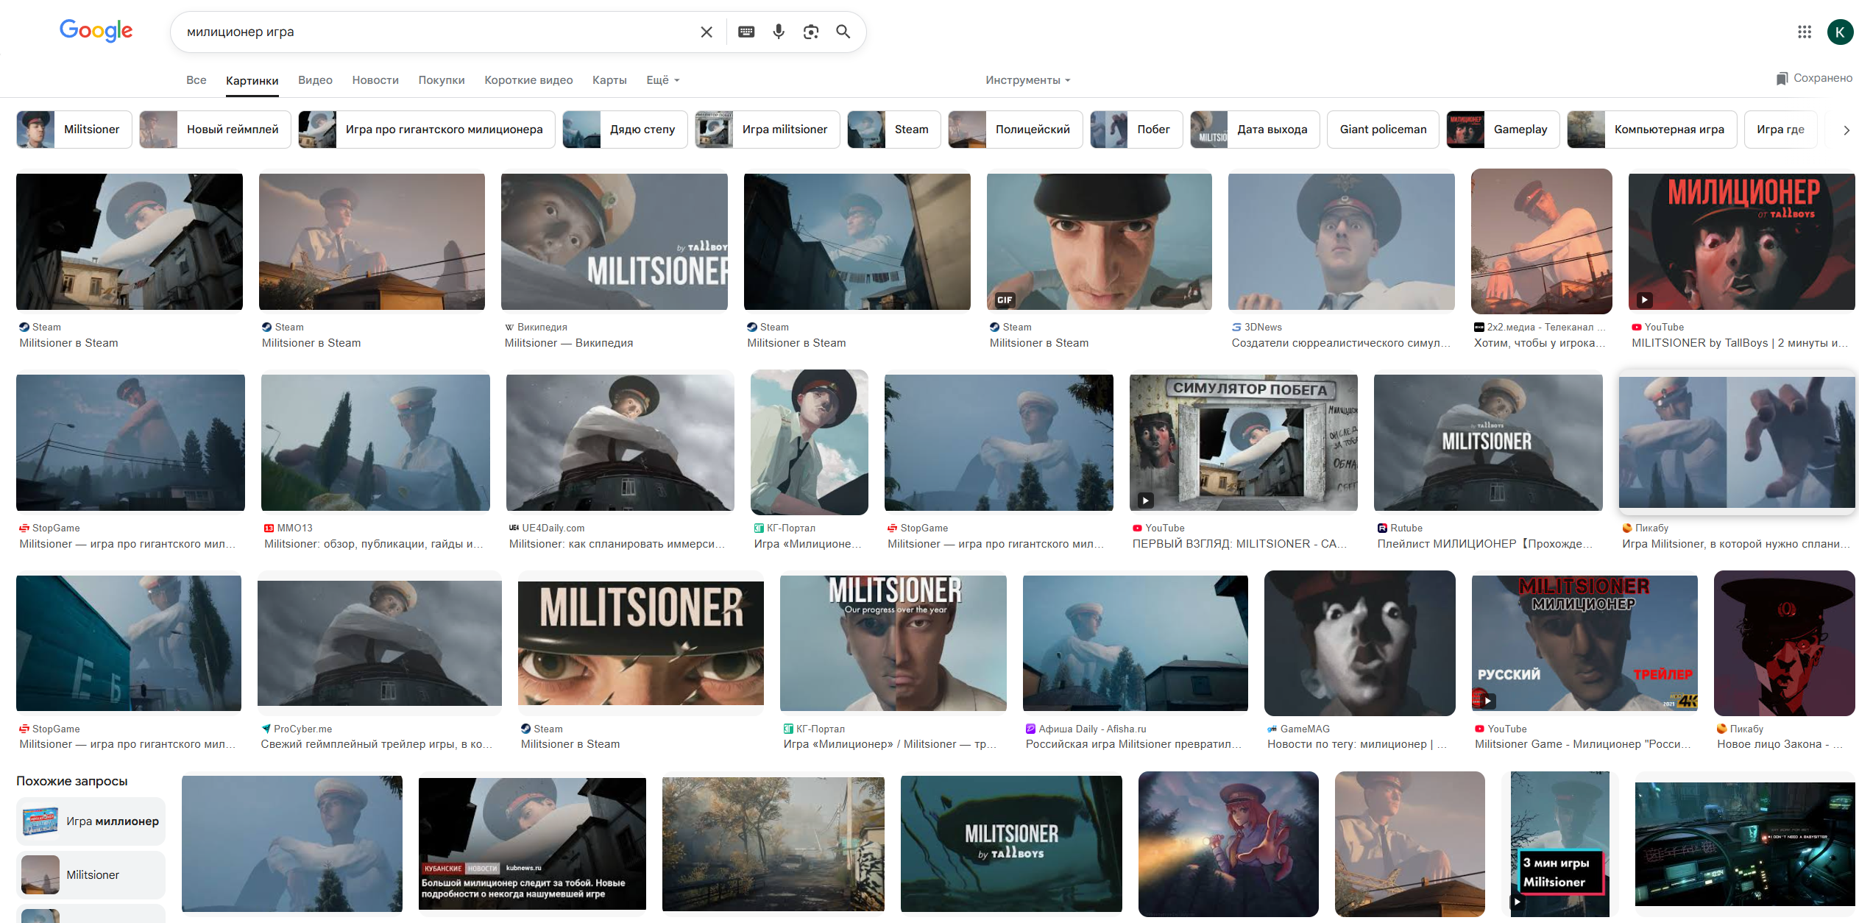Open MILITSIONER by TallBoys YouTube result
Viewport: 1859px width, 923px height.
pos(1740,343)
